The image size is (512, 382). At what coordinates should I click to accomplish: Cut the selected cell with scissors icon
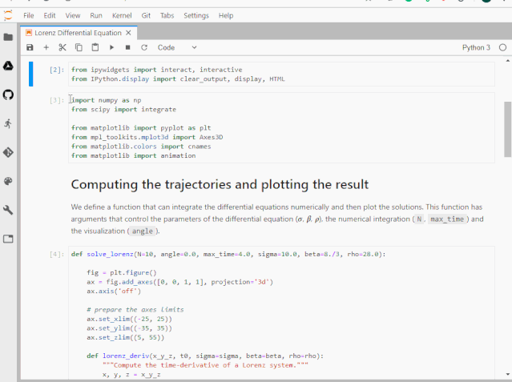click(62, 47)
